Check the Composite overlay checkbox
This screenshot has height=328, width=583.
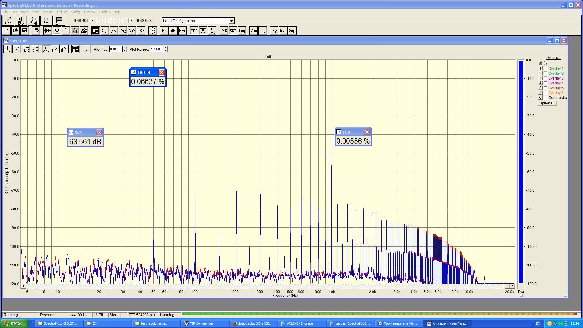click(x=545, y=98)
